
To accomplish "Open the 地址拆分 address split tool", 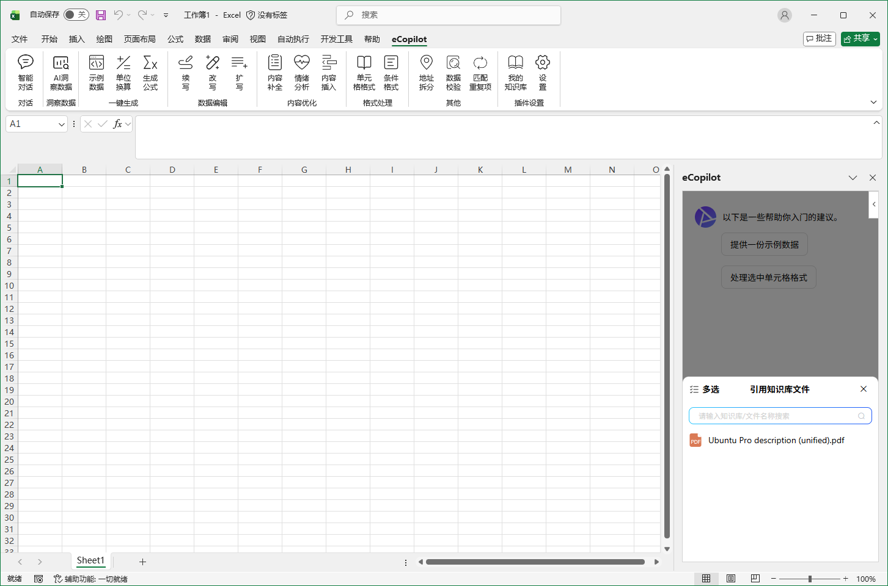I will click(x=426, y=72).
